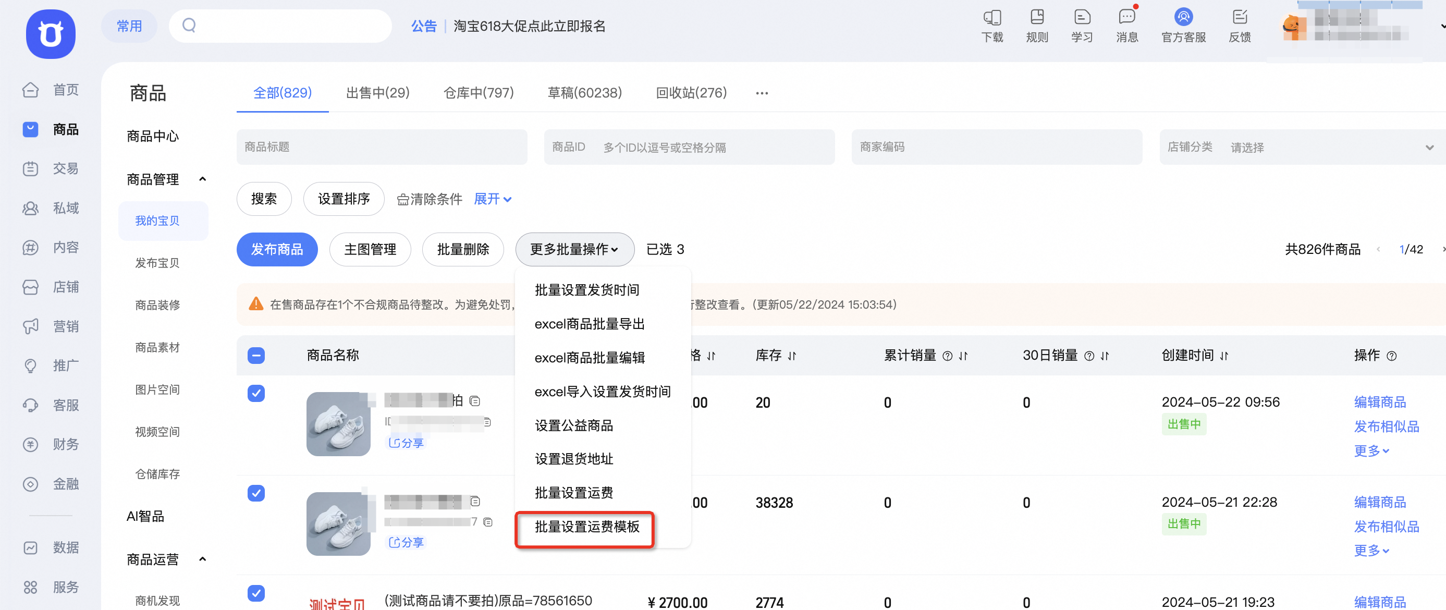Open 交易 in the sidebar
Image resolution: width=1446 pixels, height=610 pixels.
point(51,168)
